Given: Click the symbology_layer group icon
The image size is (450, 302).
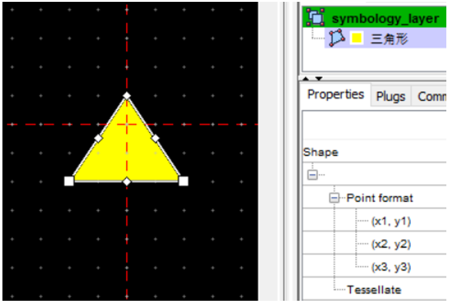Looking at the screenshot, I should (315, 17).
